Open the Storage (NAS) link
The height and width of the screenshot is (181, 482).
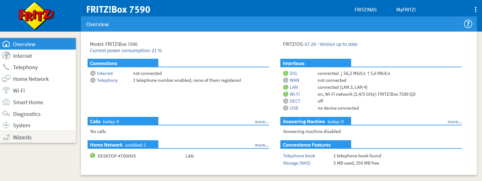click(296, 163)
